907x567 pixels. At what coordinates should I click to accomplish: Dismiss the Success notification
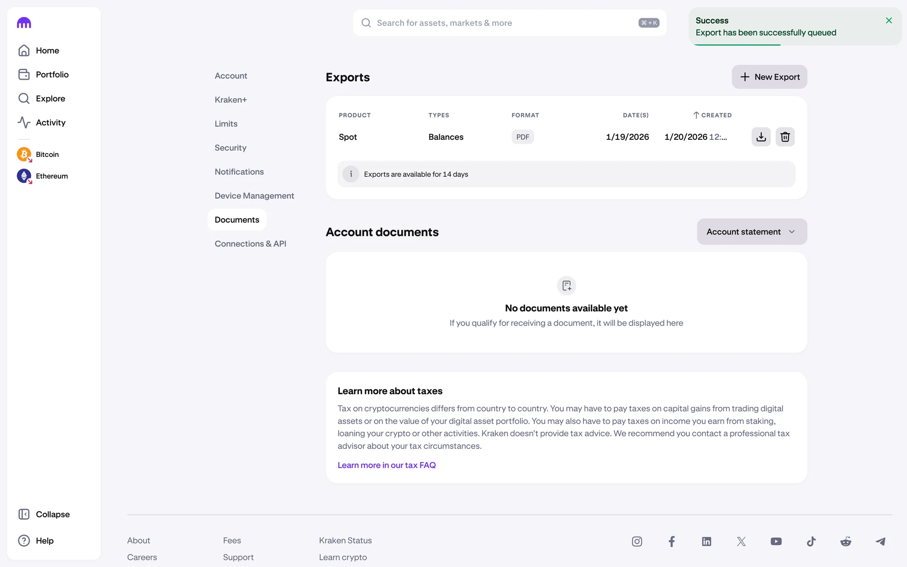(889, 20)
